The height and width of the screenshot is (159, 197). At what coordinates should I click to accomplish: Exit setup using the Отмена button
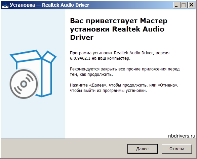[x=177, y=149]
